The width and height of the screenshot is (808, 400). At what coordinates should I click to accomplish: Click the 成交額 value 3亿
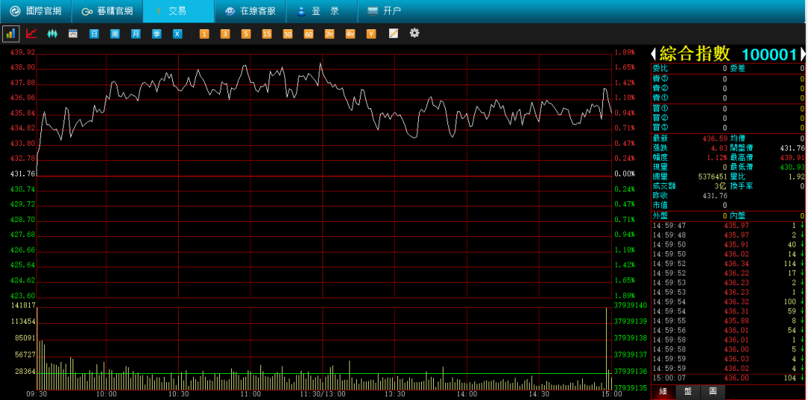pos(720,186)
